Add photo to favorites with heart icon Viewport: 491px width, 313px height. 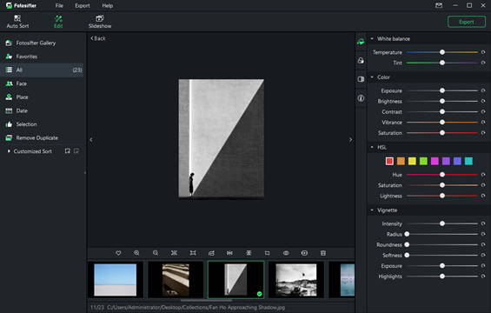[118, 253]
